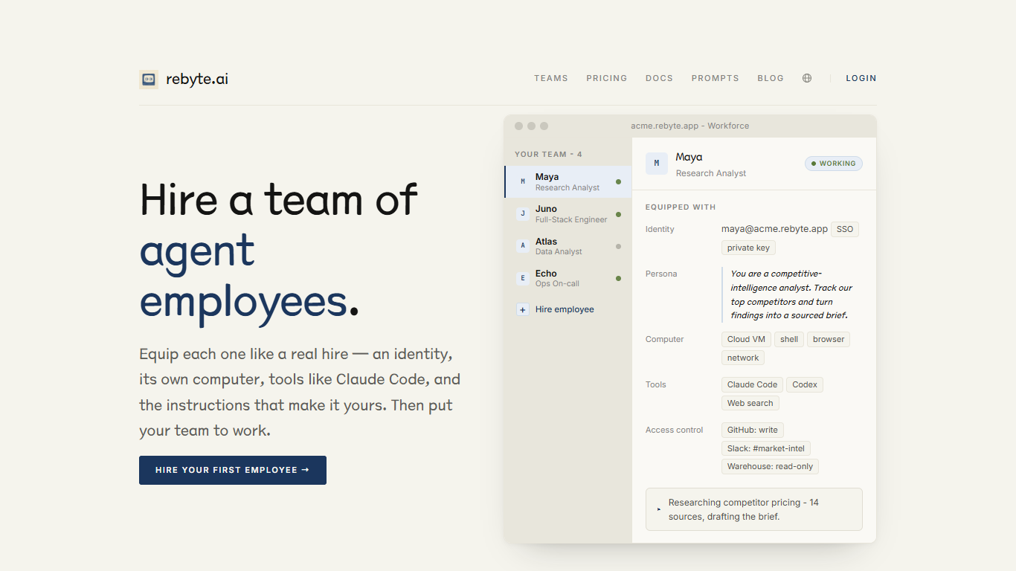Image resolution: width=1016 pixels, height=571 pixels.
Task: Click gray status dot next to Atlas
Action: click(618, 246)
